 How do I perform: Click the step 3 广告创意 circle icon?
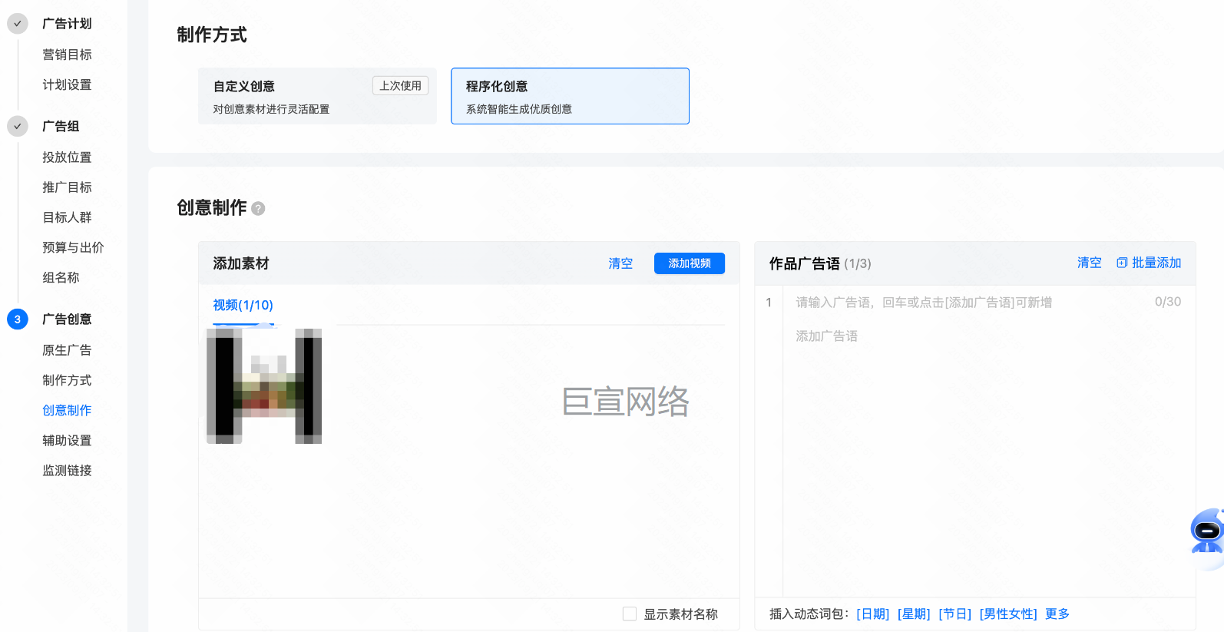18,319
